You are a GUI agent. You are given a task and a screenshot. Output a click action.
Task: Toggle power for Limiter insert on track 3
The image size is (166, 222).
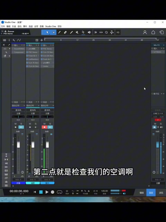[42, 66]
